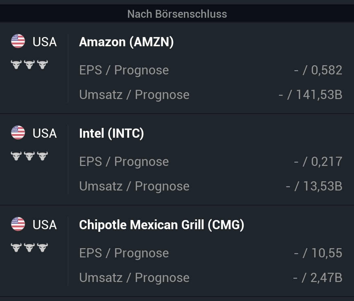Select the Nach Börsenschluss section header

(x=177, y=14)
